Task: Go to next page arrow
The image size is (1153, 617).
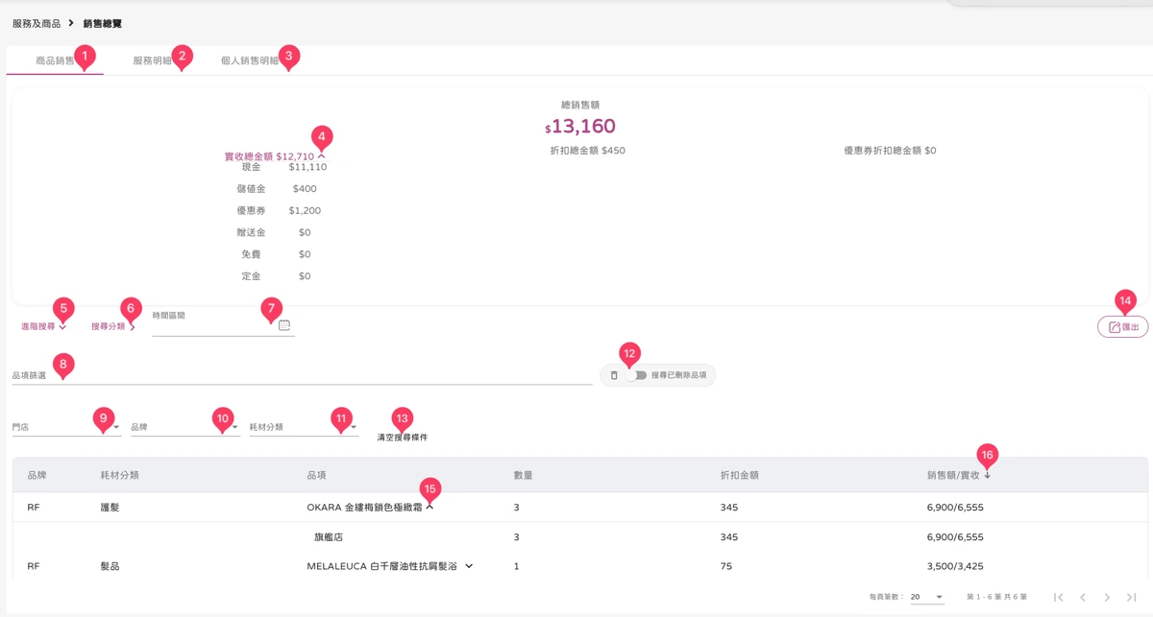Action: click(x=1107, y=597)
